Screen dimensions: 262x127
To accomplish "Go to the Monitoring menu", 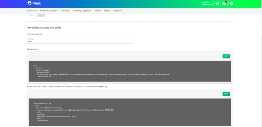I will [x=65, y=11].
